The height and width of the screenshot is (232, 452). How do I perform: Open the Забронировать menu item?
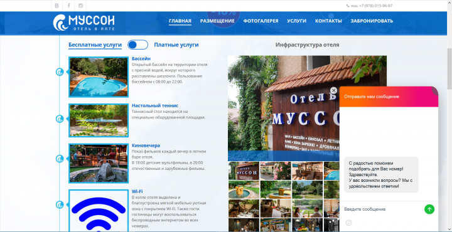coord(372,21)
